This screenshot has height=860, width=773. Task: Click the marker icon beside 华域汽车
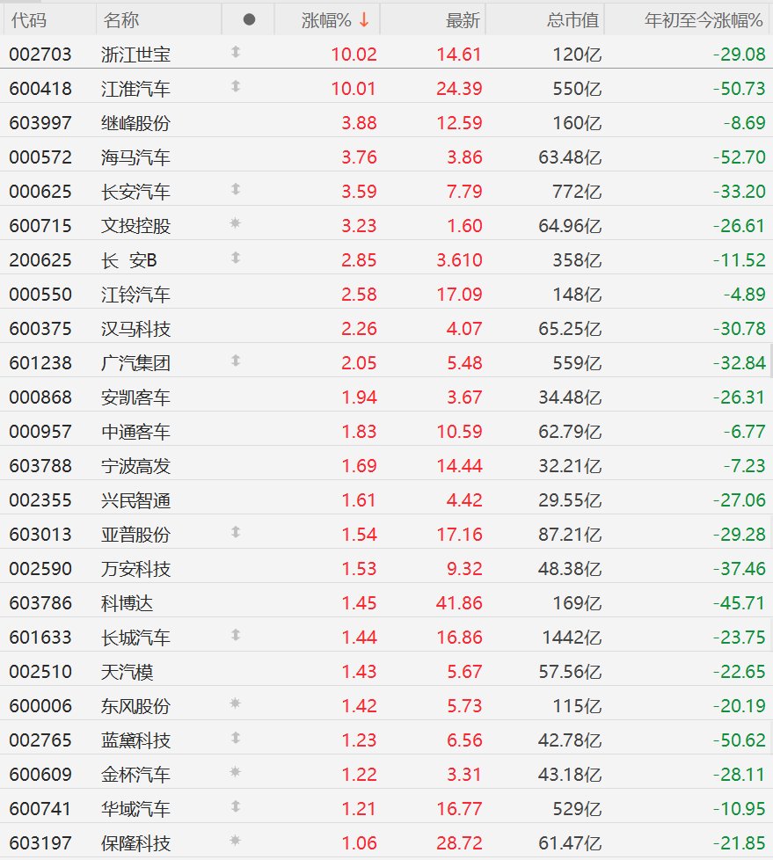click(236, 806)
